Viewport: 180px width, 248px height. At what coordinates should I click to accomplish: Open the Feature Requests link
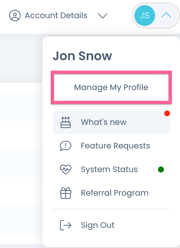[115, 146]
